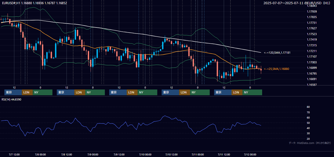Select the 7/12 00:00 time axis label

tap(250, 154)
